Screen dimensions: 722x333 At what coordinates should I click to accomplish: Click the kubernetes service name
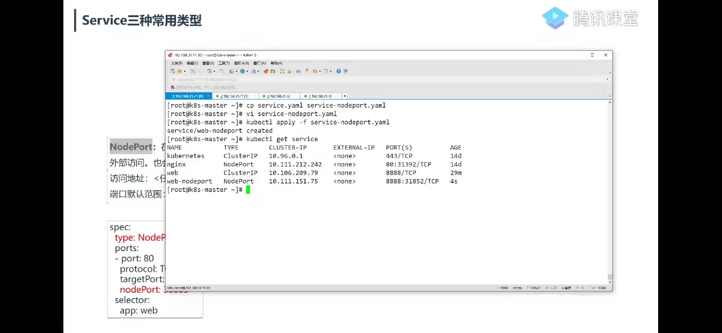pos(186,156)
